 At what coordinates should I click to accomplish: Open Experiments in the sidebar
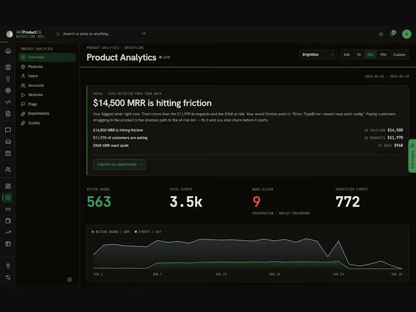(x=47, y=113)
